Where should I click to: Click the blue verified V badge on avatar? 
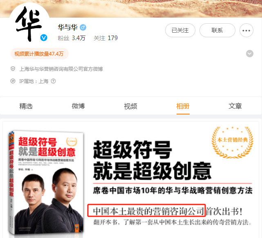click(44, 38)
